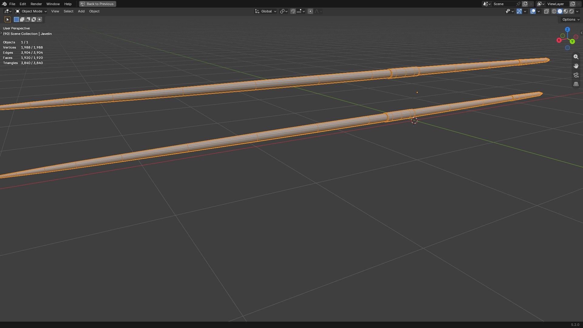Screen dimensions: 583x328
Task: Click the X axis on the navigation gizmo
Action: click(x=559, y=40)
